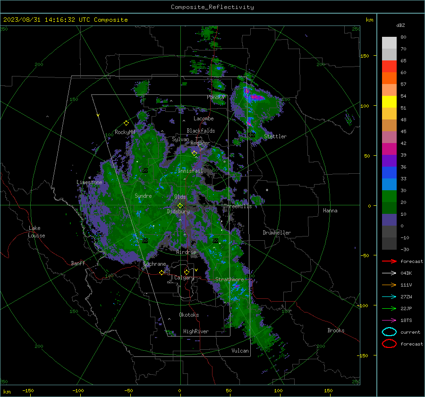Click the 04DK legend label
The width and height of the screenshot is (425, 397).
pos(406,273)
